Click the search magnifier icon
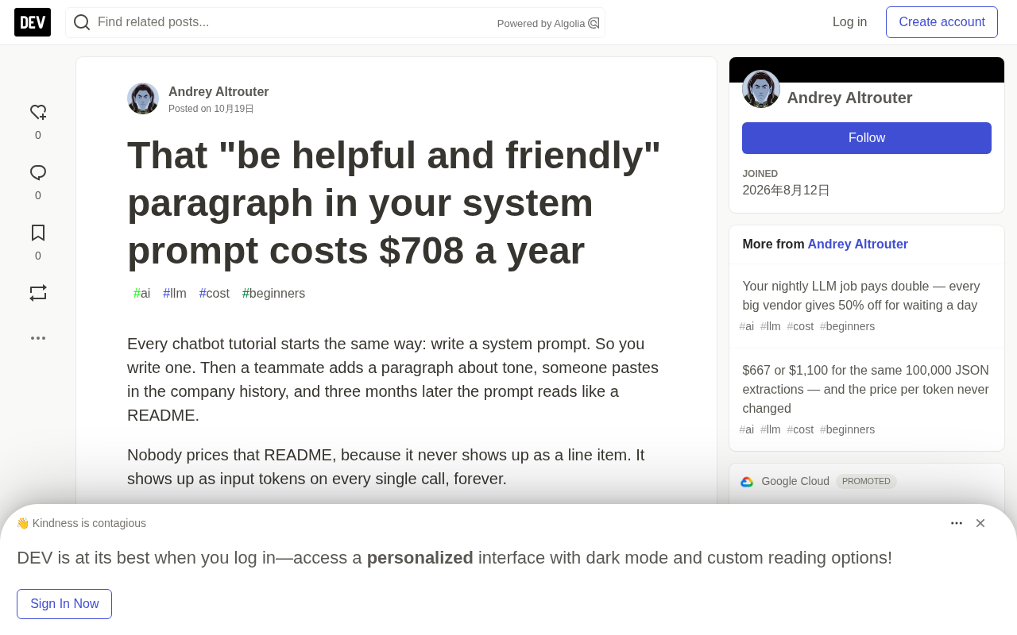The width and height of the screenshot is (1017, 635). click(x=82, y=22)
